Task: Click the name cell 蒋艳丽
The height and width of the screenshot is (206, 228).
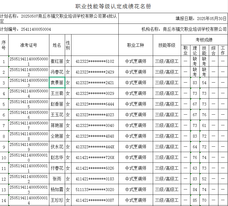Action: 57,125
